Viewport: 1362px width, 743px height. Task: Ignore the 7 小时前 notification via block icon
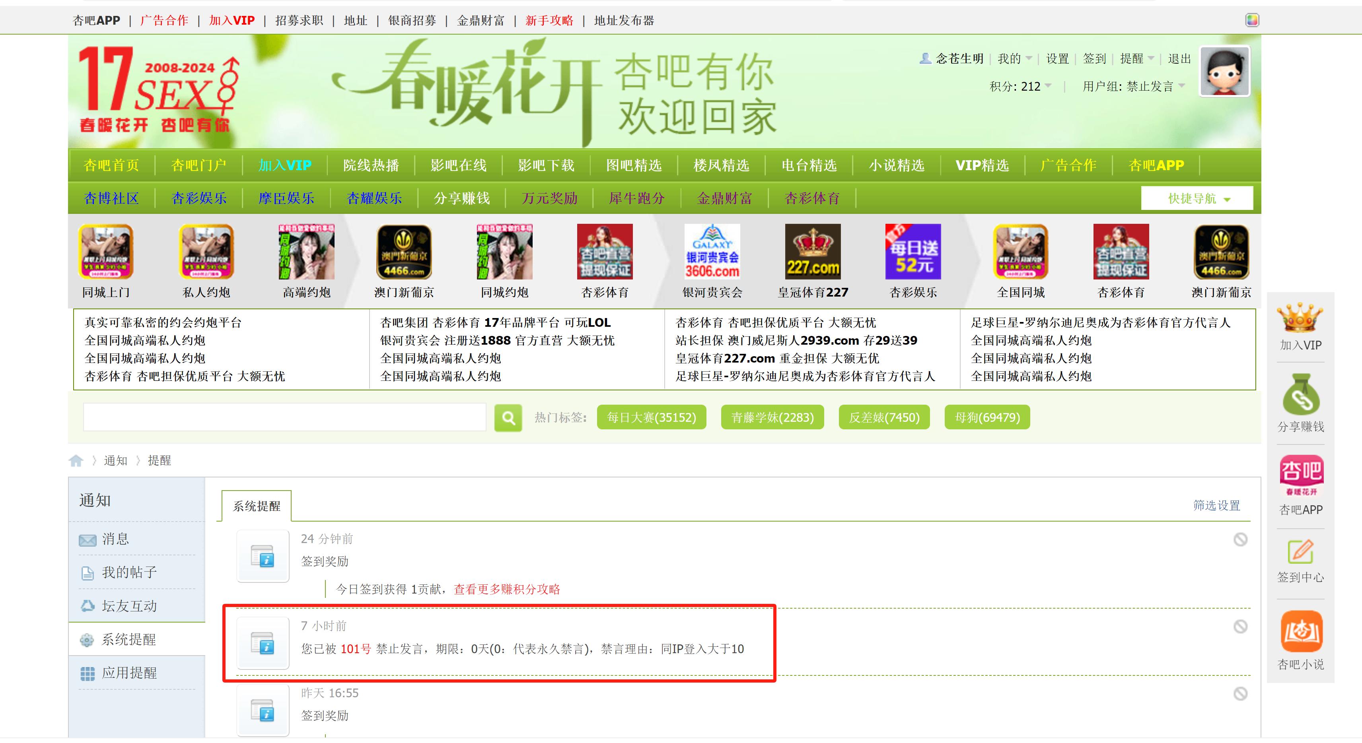pyautogui.click(x=1240, y=626)
